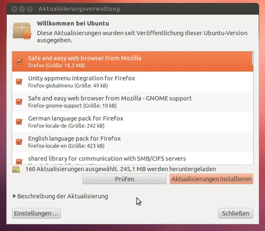Close the Aktualisierungsverwaltung window
This screenshot has height=231, width=265.
(15, 9)
